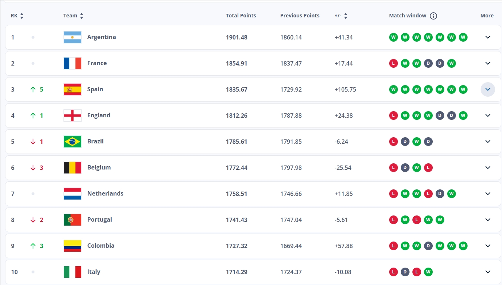Click Portugal's -5.61 points change
Screen dimensions: 502x285
pos(341,220)
